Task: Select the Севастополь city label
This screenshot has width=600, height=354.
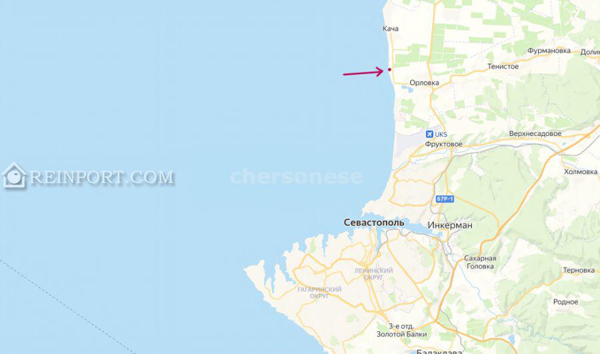Action: [x=374, y=223]
